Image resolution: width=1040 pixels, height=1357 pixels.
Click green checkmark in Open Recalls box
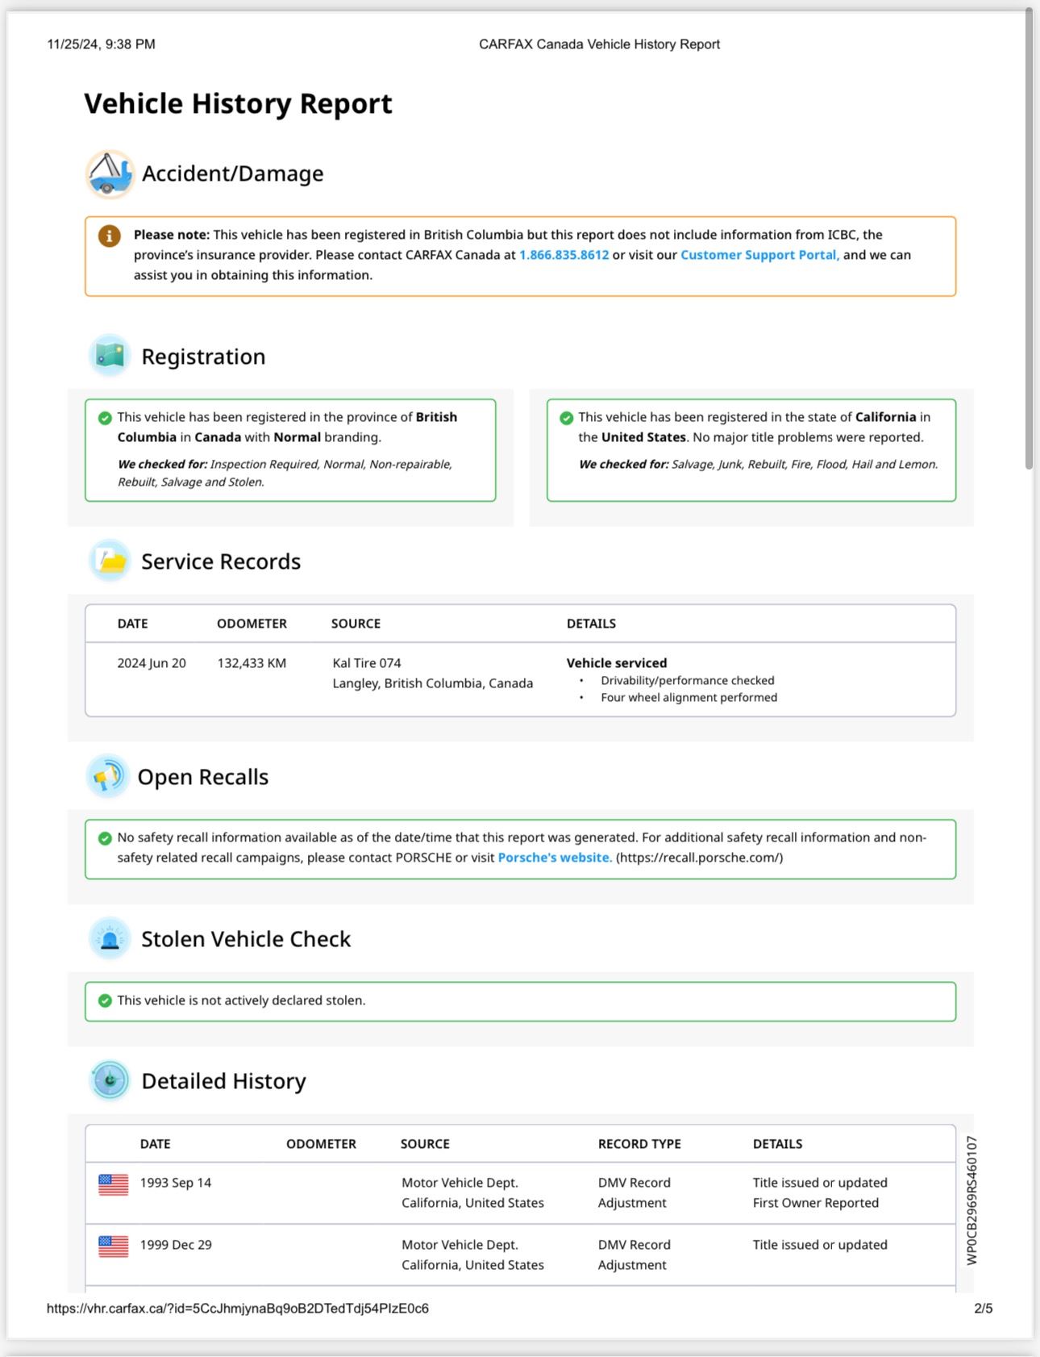tap(105, 838)
